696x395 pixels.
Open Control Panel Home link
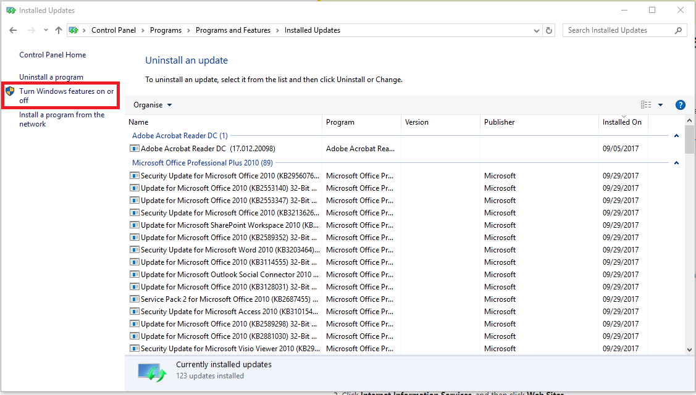(52, 54)
